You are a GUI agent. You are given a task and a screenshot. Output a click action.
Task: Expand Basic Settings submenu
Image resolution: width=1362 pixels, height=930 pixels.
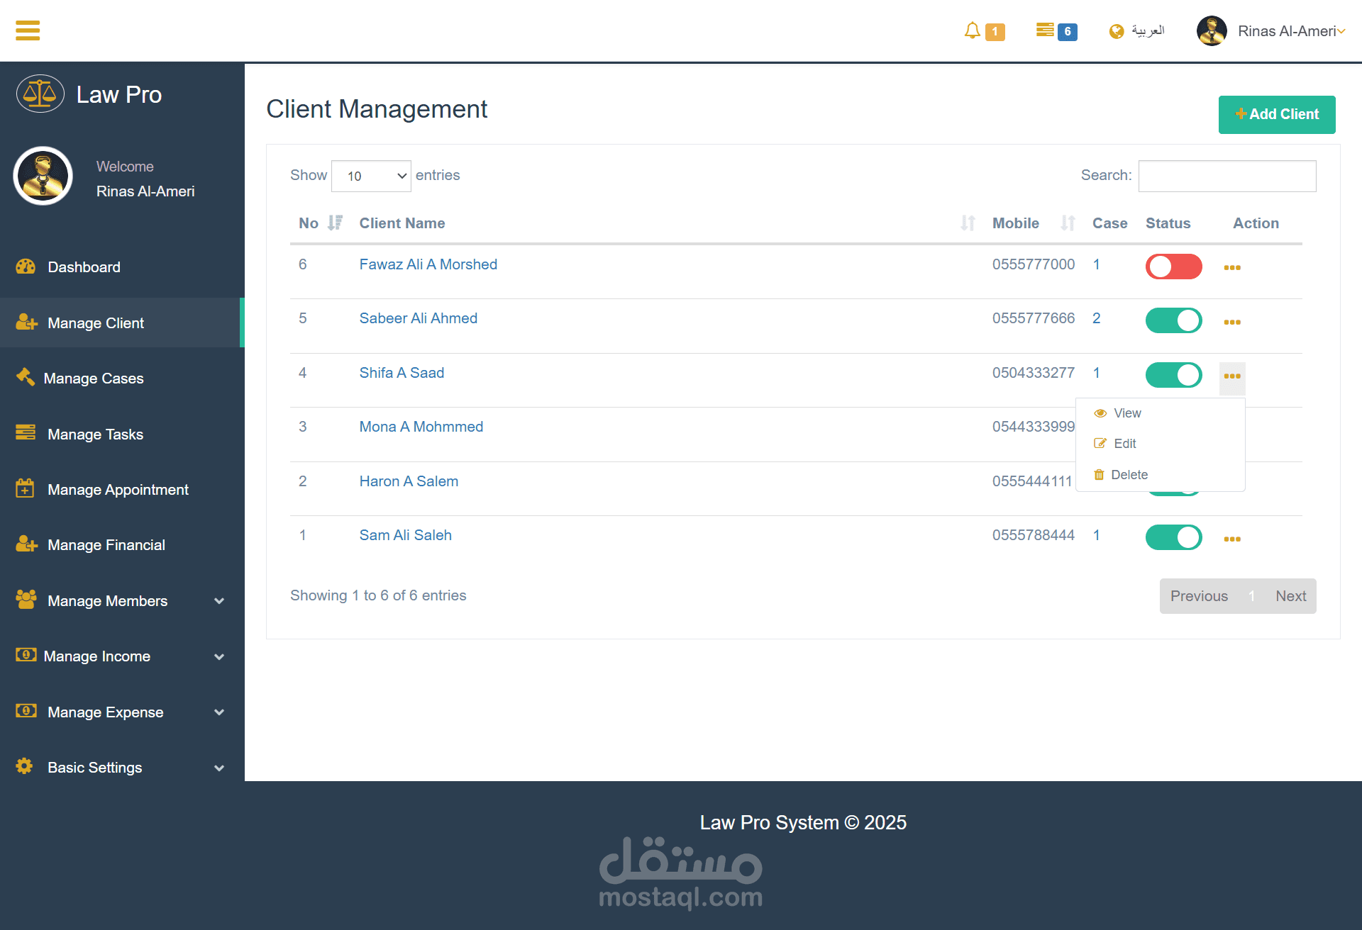click(219, 768)
